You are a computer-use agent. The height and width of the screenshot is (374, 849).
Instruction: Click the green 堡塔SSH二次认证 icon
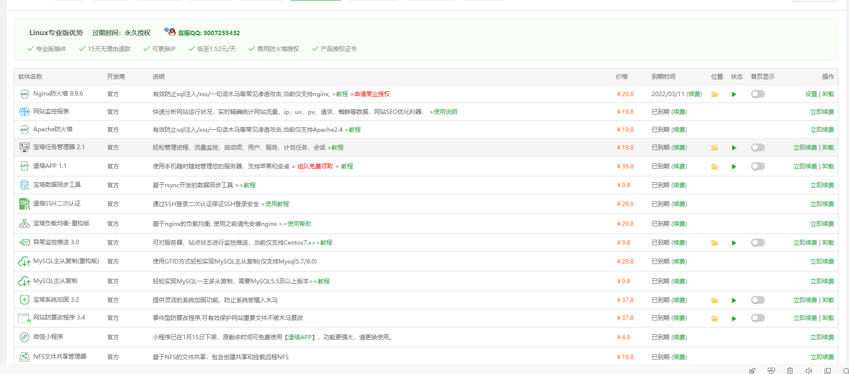click(24, 204)
